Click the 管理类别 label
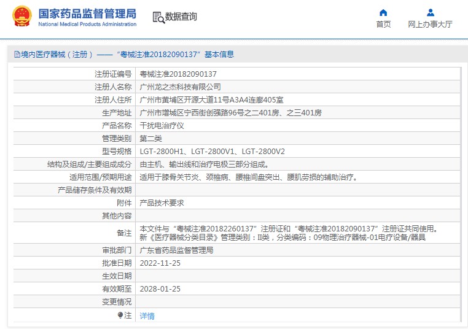 coord(117,138)
